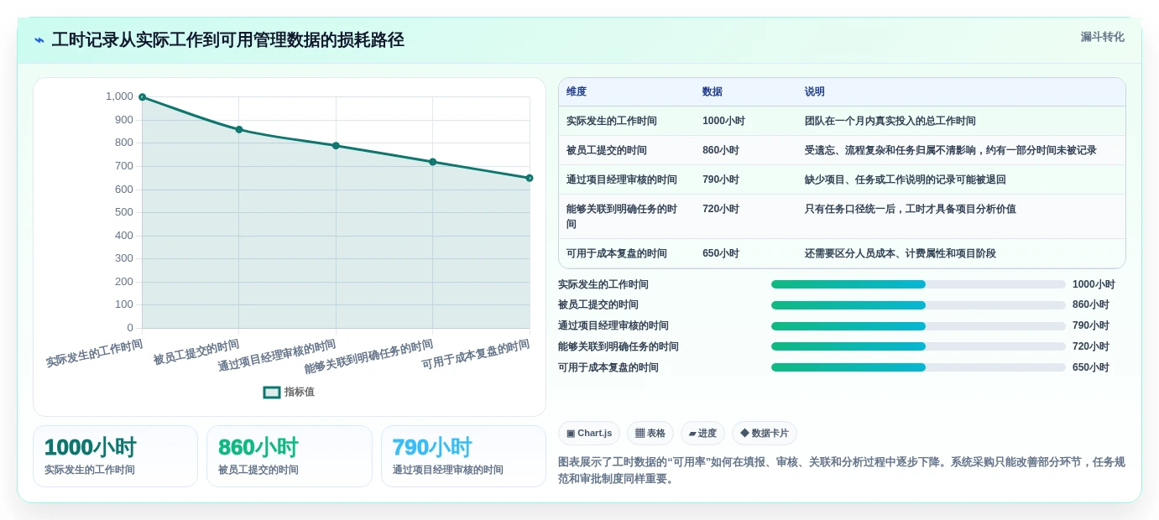Screen dimensions: 1159x520
Task: Select the 表格 tag chip
Action: [650, 433]
